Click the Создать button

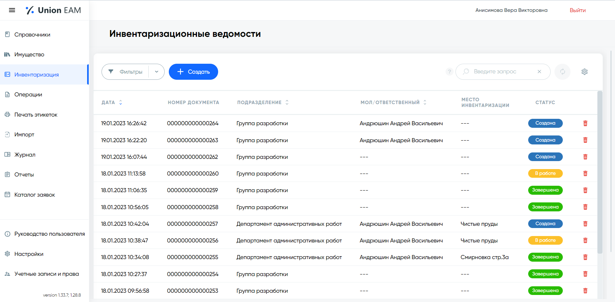coord(193,72)
